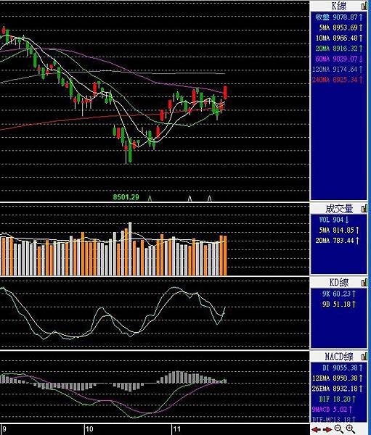This screenshot has height=435, width=371.
Task: Click the red right arrow to move forward
Action: click(327, 429)
